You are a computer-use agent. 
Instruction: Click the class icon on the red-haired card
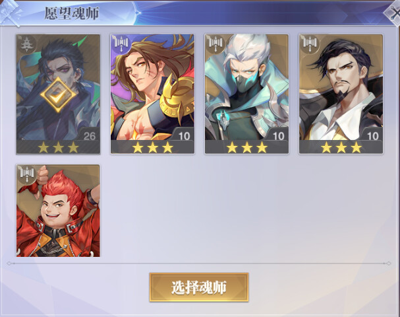click(27, 173)
